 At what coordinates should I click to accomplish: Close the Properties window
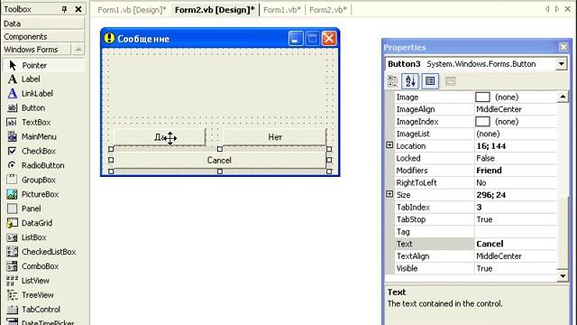563,47
